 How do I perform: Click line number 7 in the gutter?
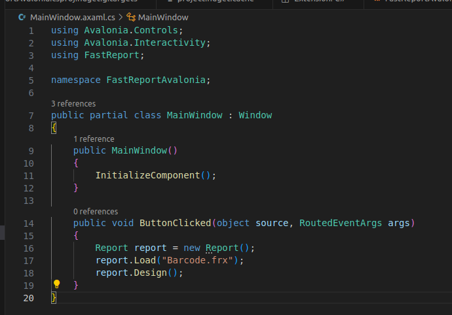click(x=31, y=115)
